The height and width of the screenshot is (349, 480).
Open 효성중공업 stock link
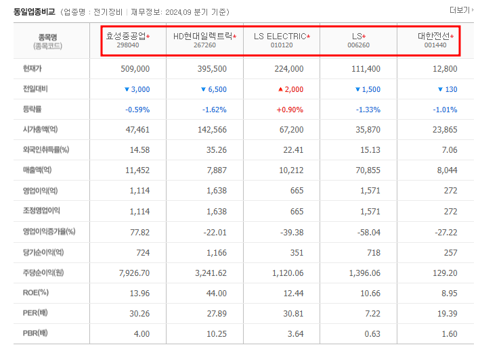[126, 36]
